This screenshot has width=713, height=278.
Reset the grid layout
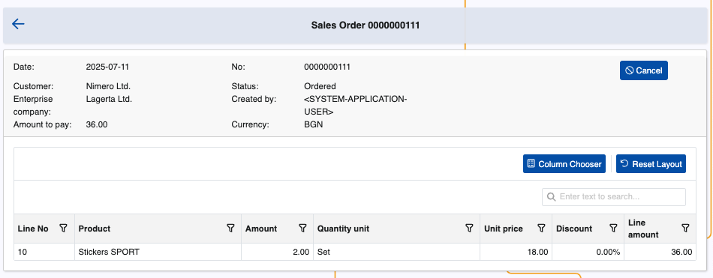(651, 164)
